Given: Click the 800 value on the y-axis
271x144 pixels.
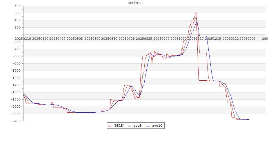Looking at the screenshot, I should click(x=17, y=6).
